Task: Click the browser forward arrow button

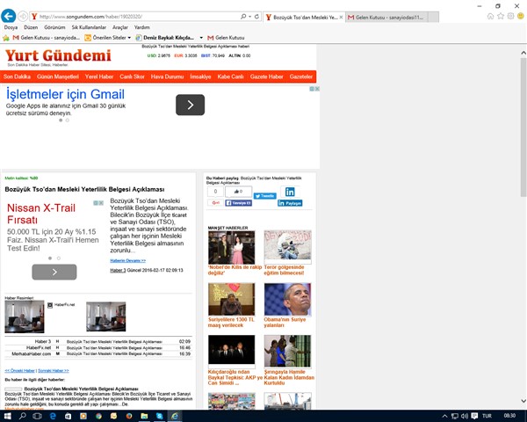Action: 23,16
